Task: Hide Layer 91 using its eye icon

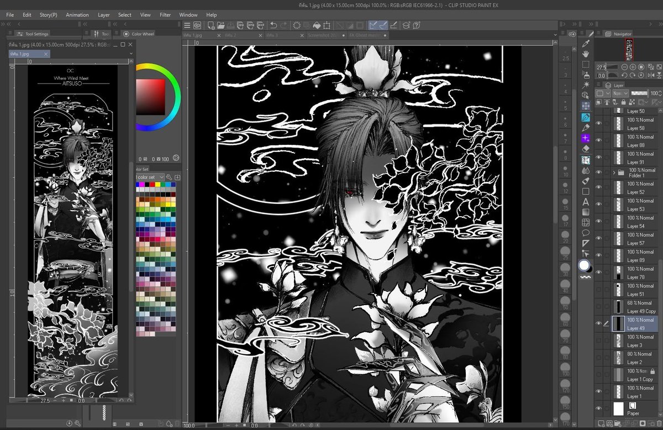Action: (598, 158)
